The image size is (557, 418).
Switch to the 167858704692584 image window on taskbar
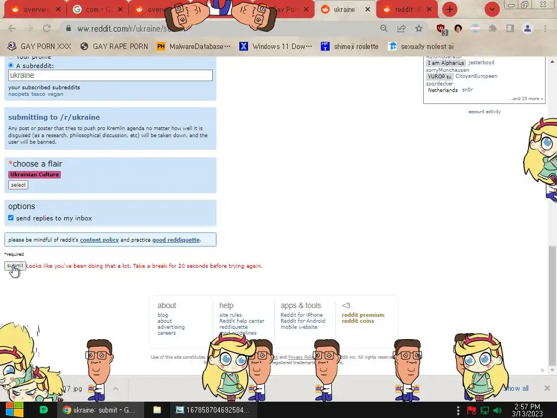[213, 410]
